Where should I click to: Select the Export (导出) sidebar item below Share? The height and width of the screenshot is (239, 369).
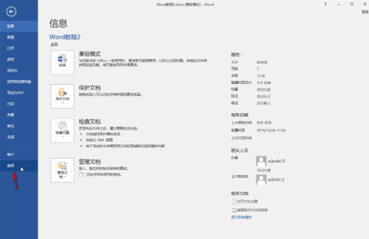tap(19, 126)
